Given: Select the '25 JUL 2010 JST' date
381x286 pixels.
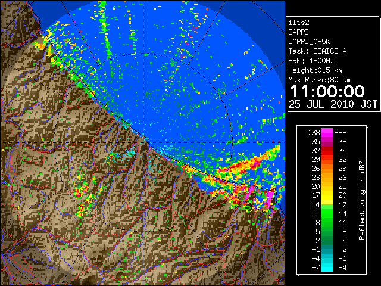Looking at the screenshot, I should coord(333,104).
